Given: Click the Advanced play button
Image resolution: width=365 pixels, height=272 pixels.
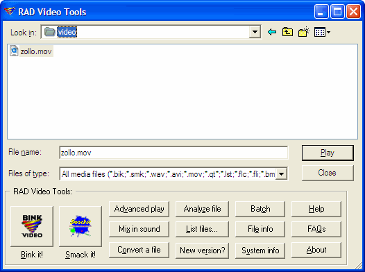Looking at the screenshot, I should pos(139,209).
